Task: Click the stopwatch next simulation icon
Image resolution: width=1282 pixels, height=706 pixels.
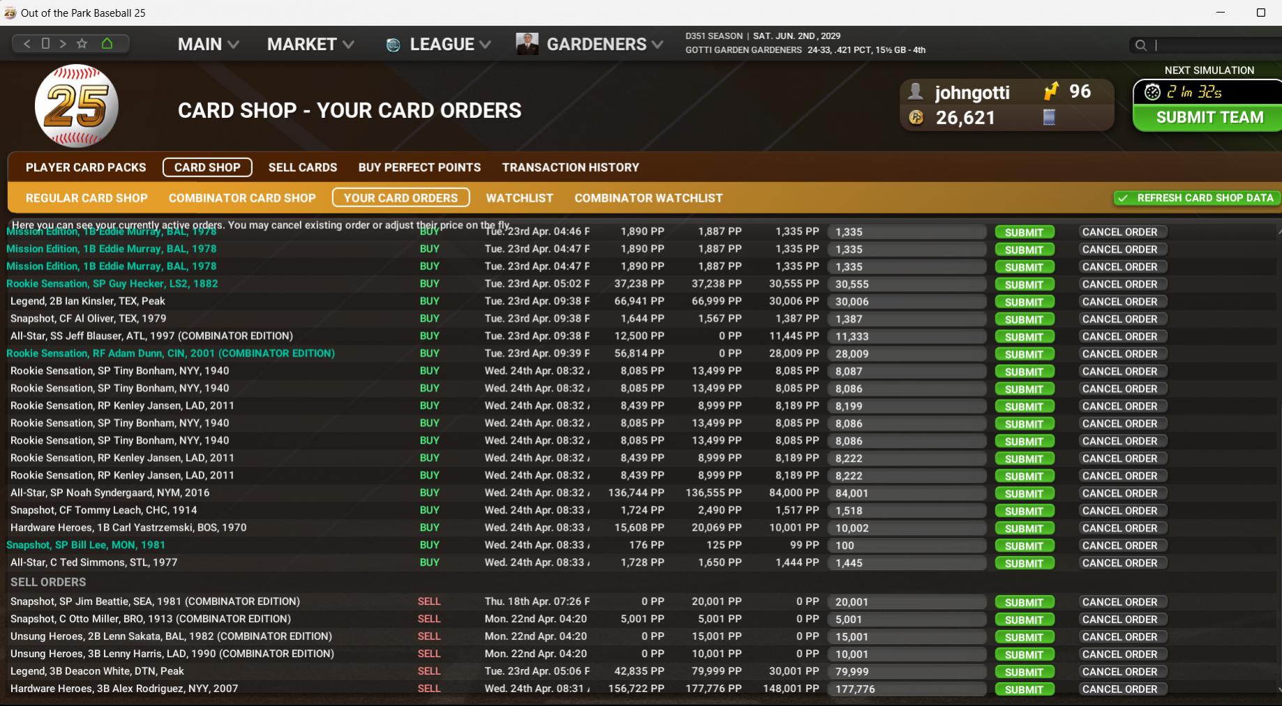Action: [1152, 92]
